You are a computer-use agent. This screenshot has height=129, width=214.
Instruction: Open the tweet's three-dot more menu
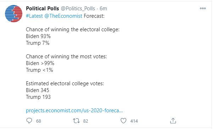tap(203, 9)
